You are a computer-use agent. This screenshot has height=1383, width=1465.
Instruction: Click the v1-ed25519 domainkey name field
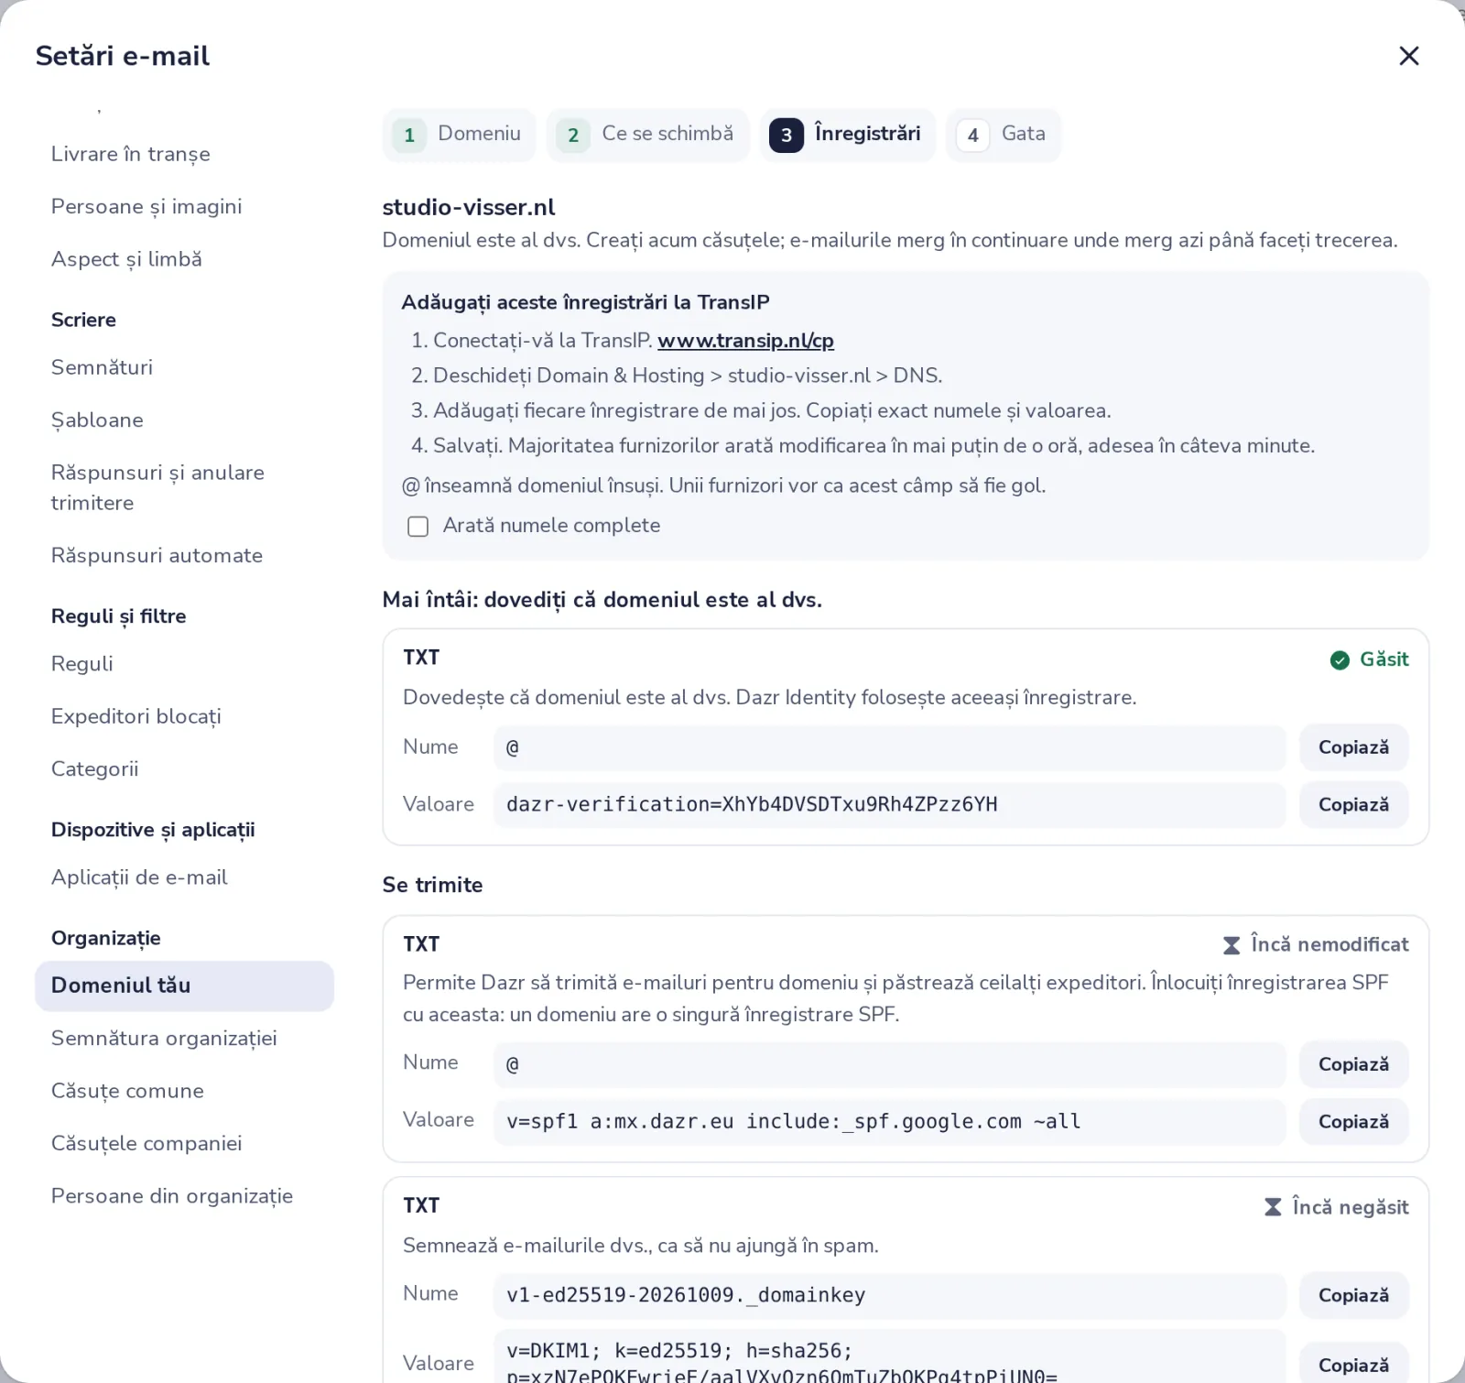[x=890, y=1295]
